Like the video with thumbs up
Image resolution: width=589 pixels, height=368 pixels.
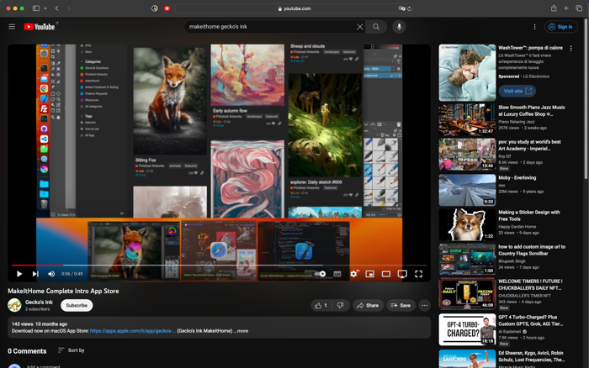coord(321,305)
